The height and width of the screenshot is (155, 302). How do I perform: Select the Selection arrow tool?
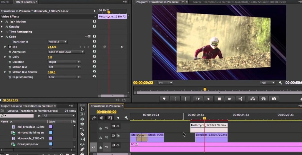click(82, 109)
